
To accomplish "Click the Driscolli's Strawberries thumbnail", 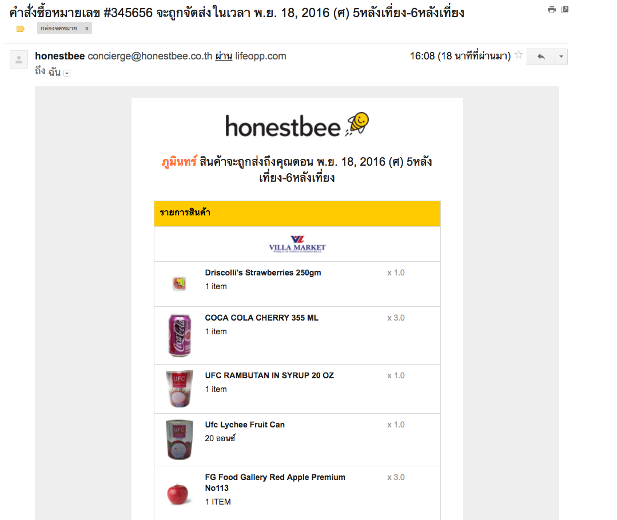I will (x=179, y=283).
